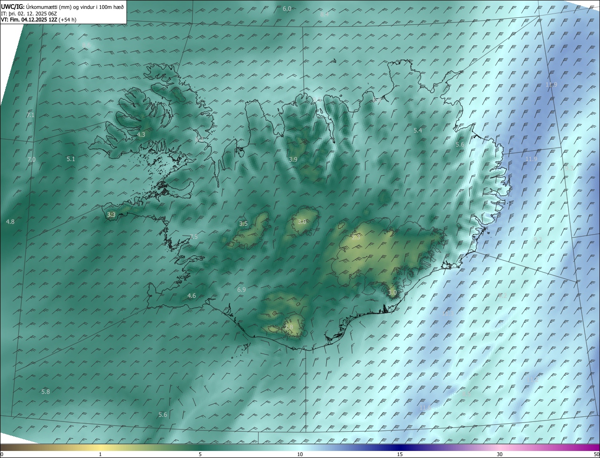Click the 6.0 value at the top edge of the map
600x458 pixels.
pyautogui.click(x=287, y=9)
